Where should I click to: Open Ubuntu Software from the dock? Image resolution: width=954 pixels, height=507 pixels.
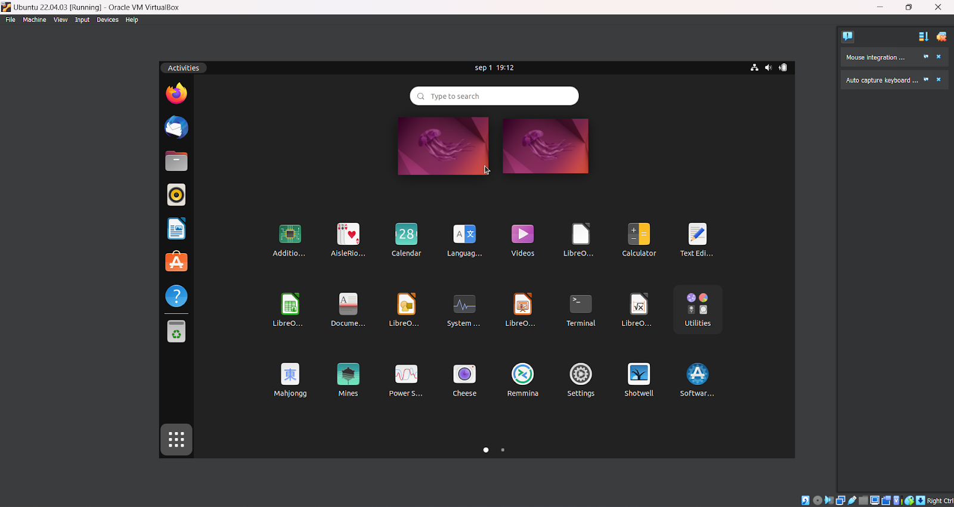pyautogui.click(x=176, y=262)
